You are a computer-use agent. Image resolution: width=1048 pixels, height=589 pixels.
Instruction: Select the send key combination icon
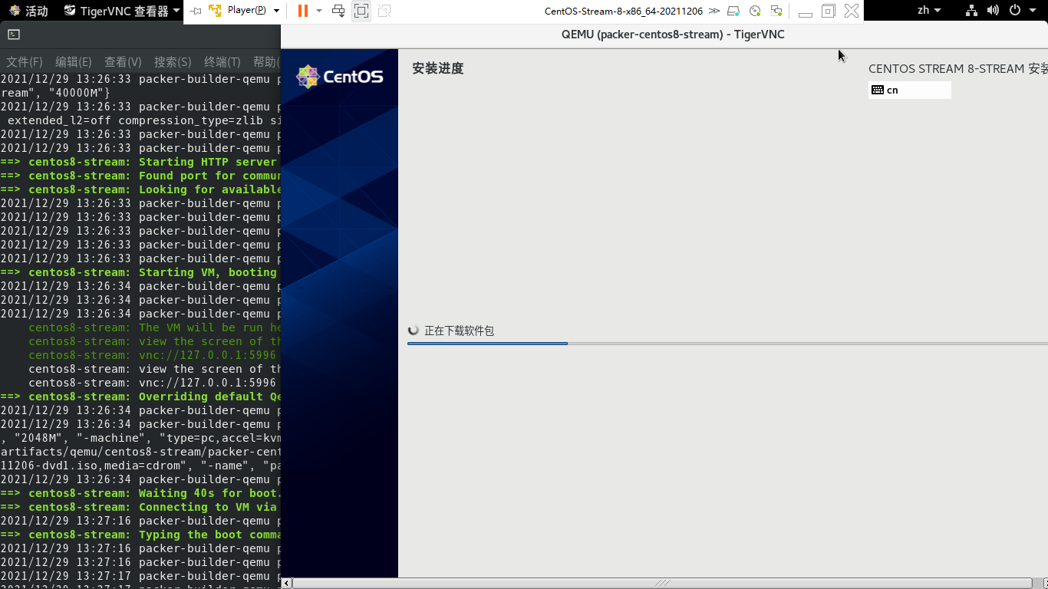click(x=338, y=12)
